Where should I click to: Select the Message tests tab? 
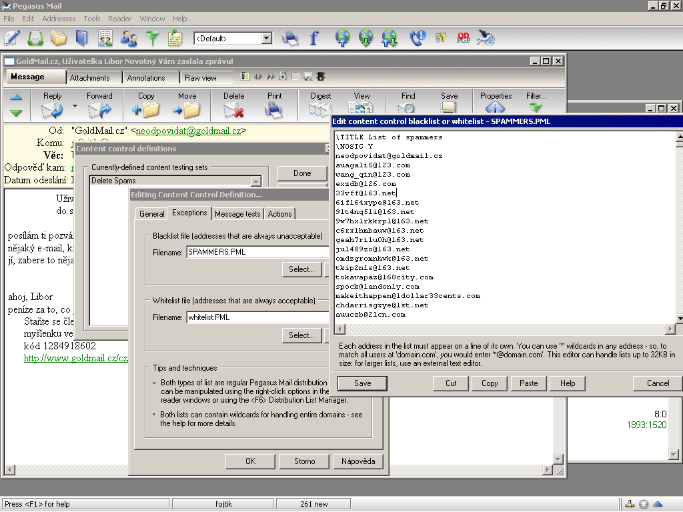237,214
